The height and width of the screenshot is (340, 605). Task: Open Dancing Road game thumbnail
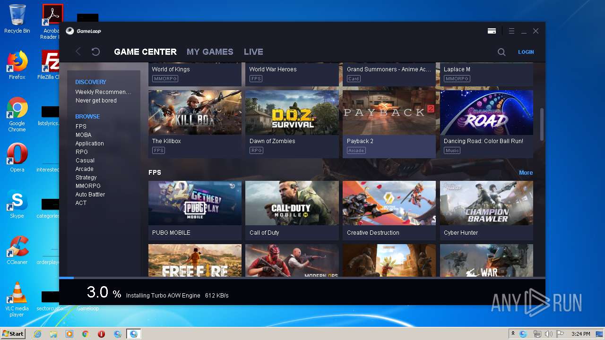pos(486,112)
